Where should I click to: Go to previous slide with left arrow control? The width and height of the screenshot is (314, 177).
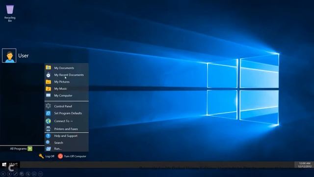[x=3, y=174]
